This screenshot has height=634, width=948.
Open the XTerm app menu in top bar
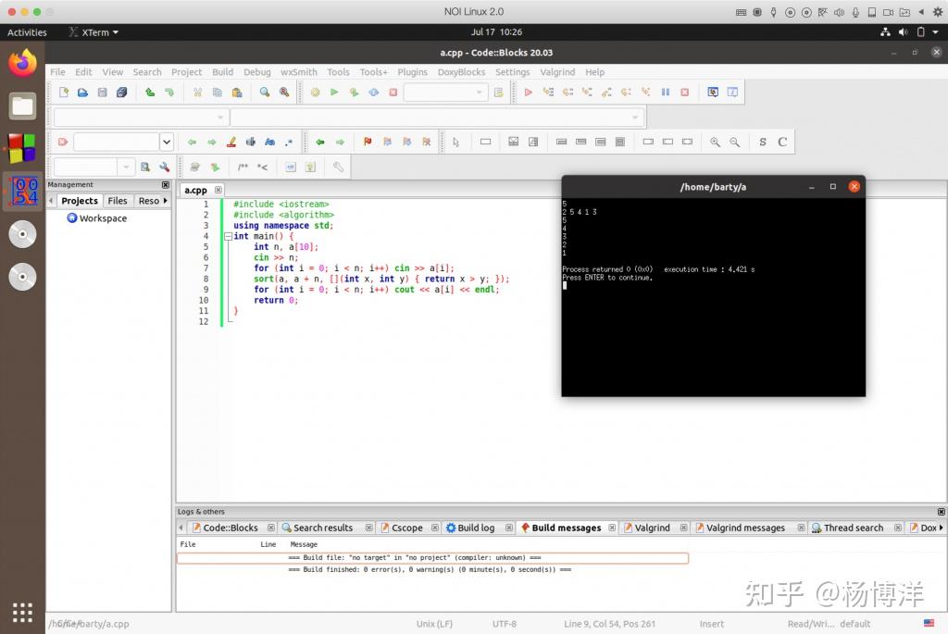pyautogui.click(x=94, y=32)
